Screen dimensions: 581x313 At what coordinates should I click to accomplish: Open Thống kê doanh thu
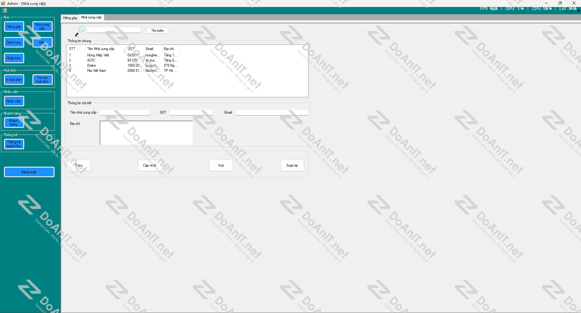[14, 144]
